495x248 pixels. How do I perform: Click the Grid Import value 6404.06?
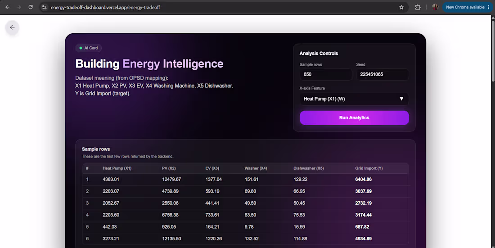[363, 180]
